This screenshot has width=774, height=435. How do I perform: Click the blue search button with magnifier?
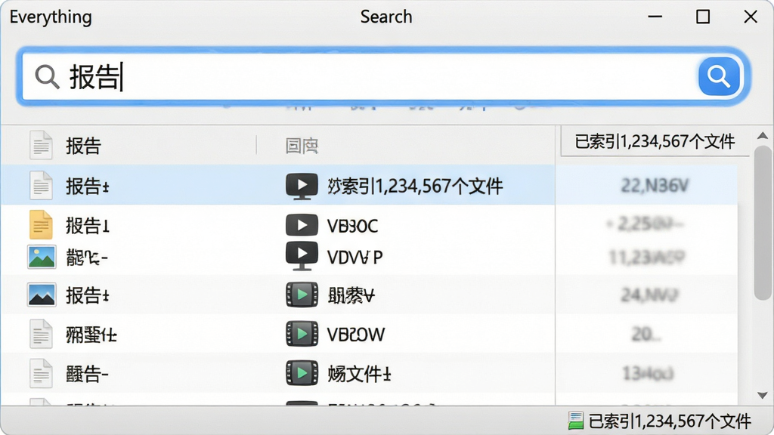tap(719, 76)
